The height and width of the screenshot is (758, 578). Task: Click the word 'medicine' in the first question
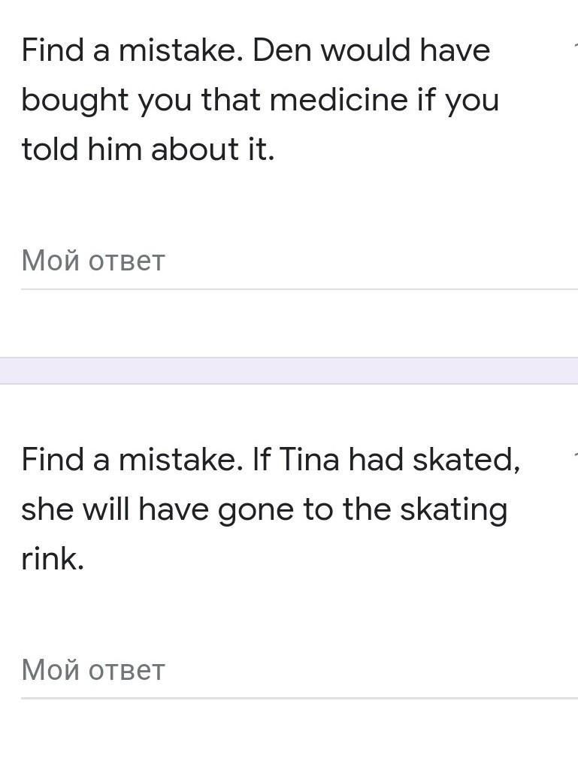[x=338, y=100]
